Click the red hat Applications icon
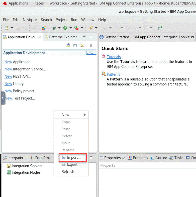This screenshot has height=197, width=196. pyautogui.click(x=5, y=3)
